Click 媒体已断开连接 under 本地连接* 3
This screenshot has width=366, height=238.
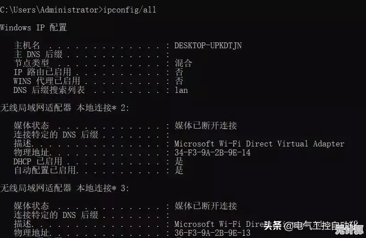pos(205,206)
